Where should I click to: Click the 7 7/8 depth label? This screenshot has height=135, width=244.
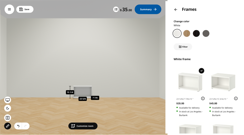[95, 98]
